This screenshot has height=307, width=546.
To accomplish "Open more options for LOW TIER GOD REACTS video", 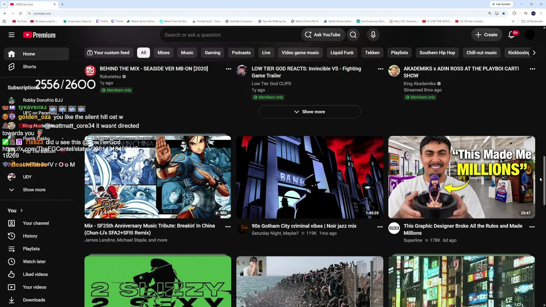I will pos(380,69).
